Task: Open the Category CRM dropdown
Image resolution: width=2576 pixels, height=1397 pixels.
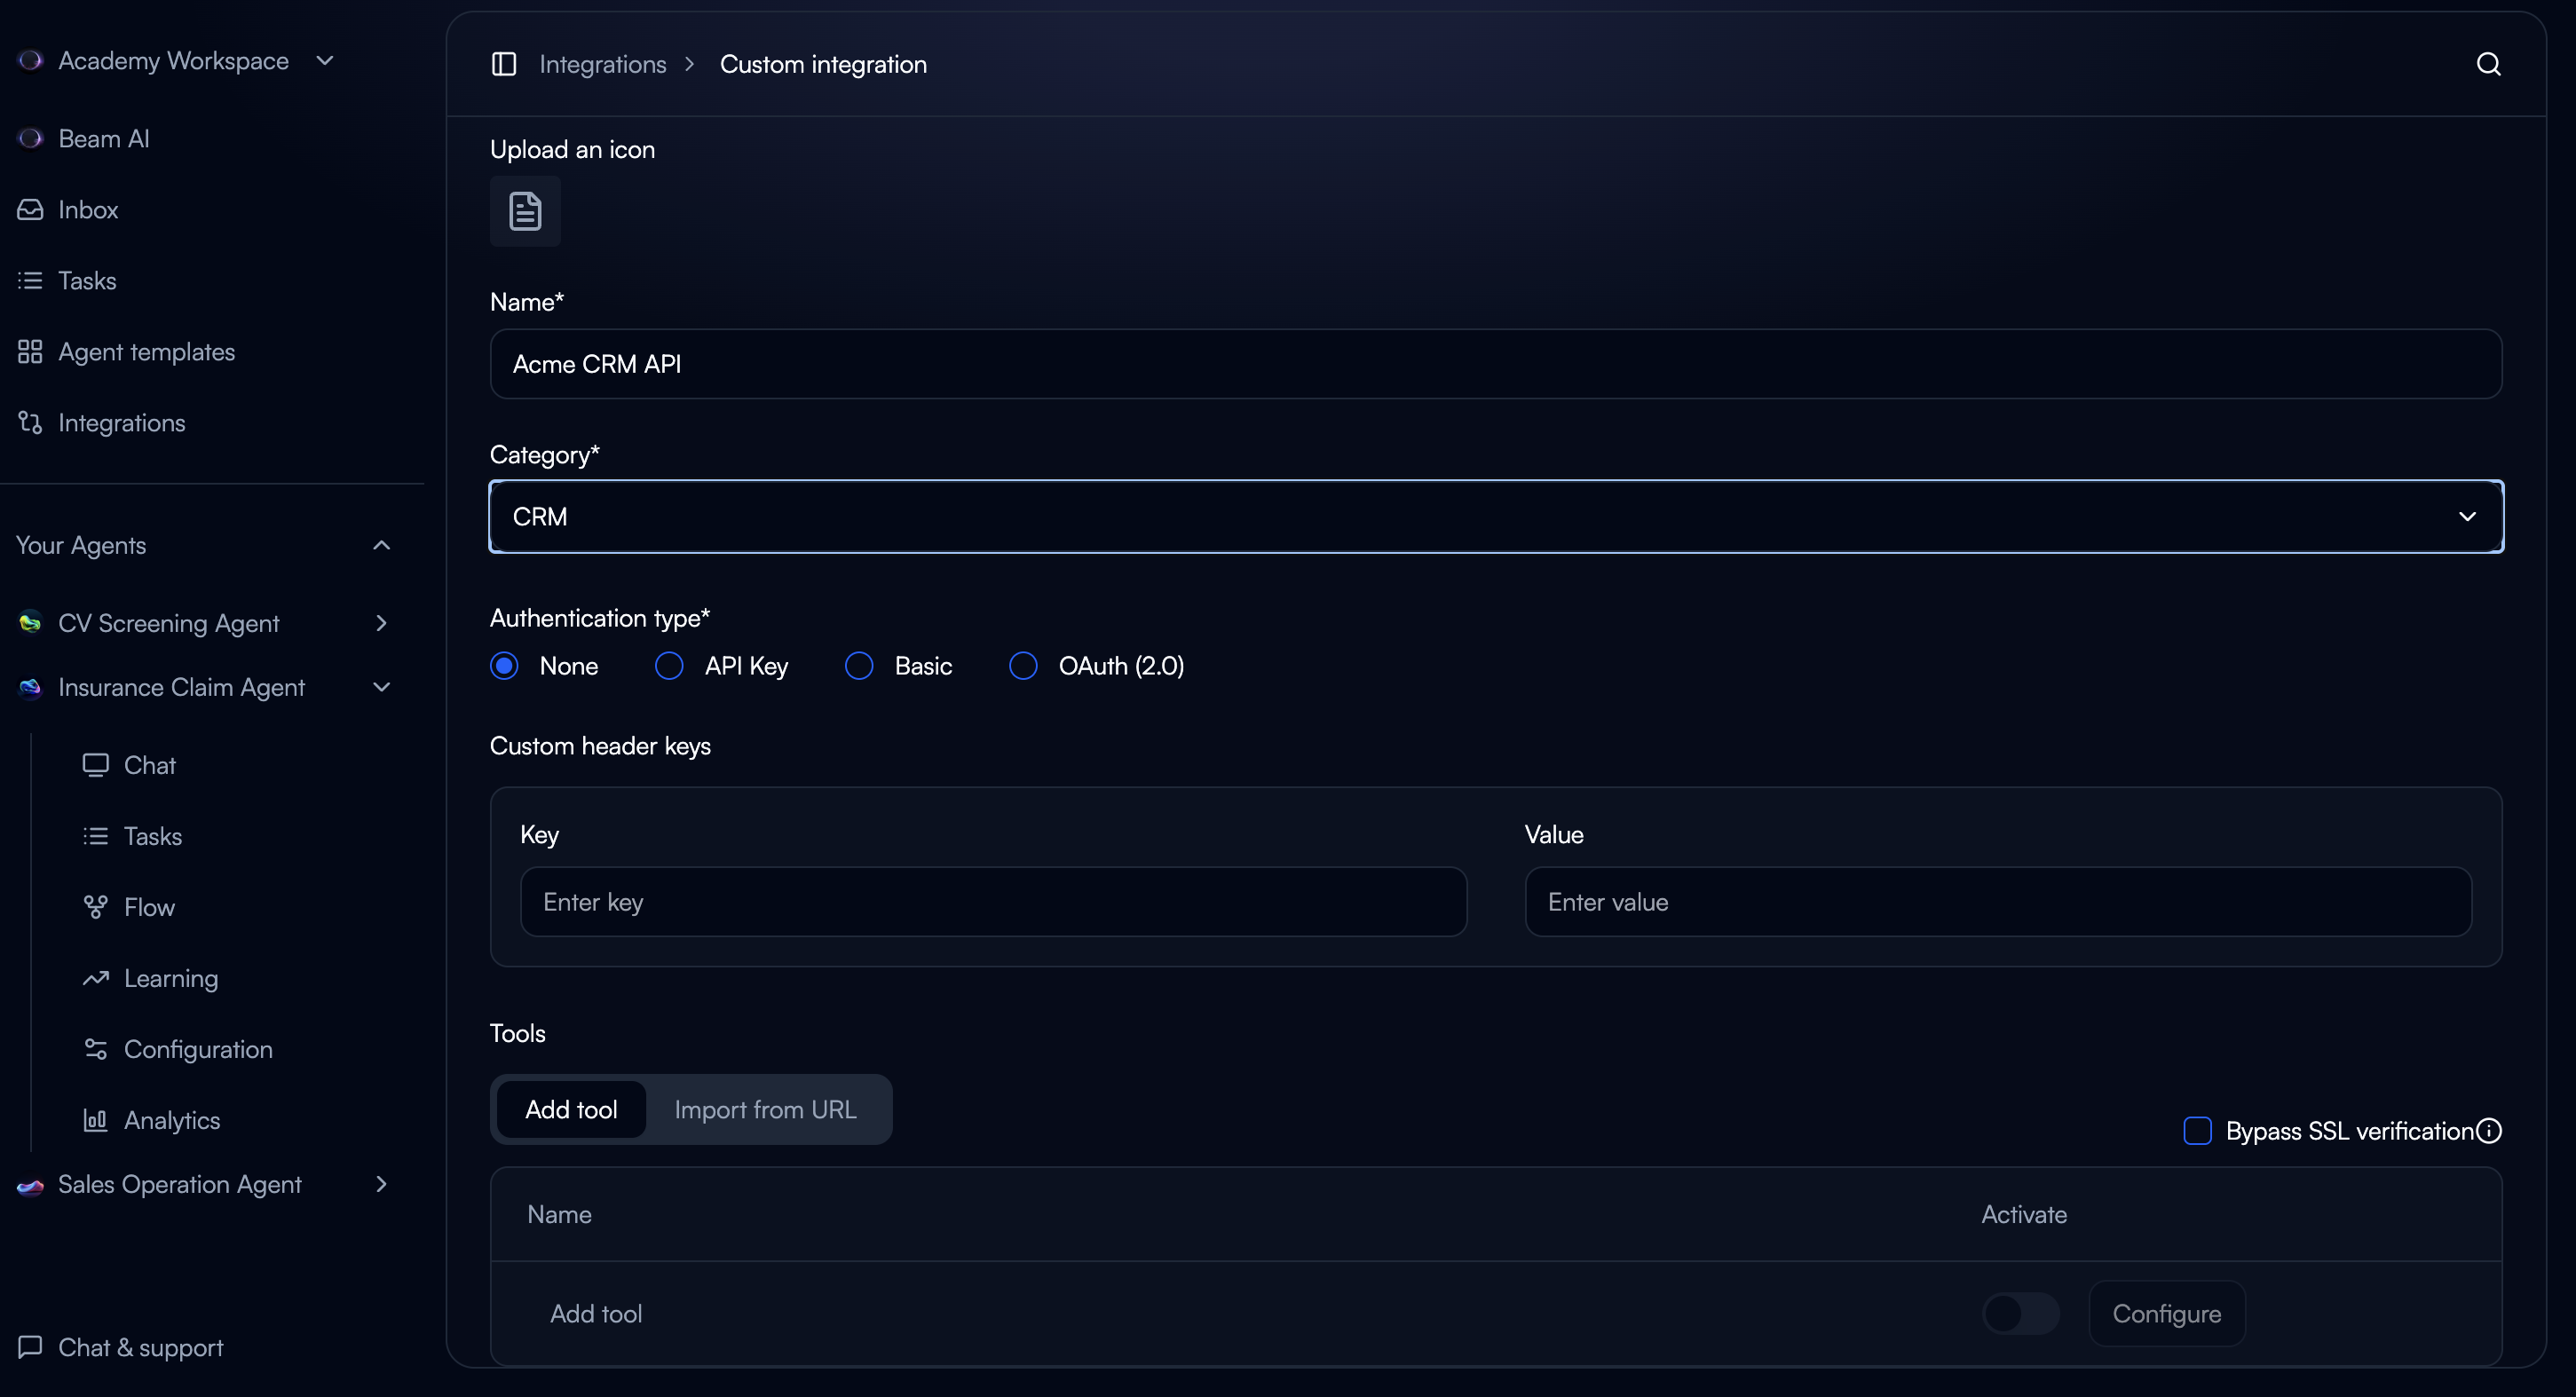Action: click(x=1496, y=517)
